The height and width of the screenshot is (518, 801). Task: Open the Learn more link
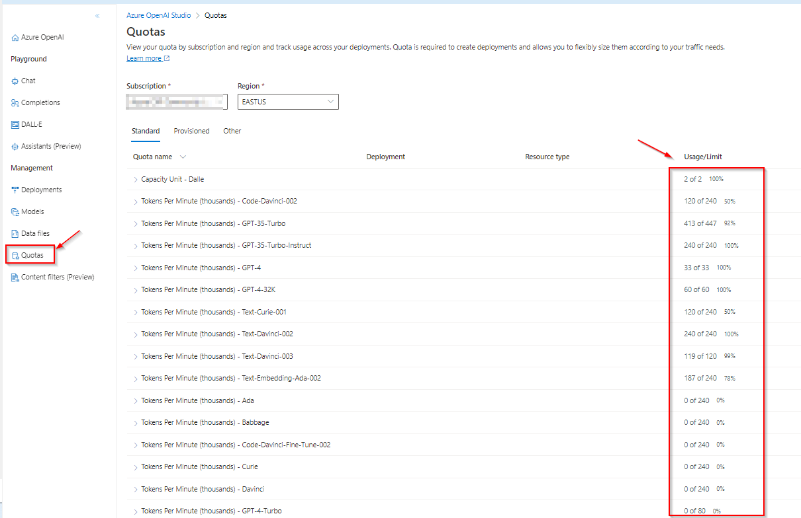[x=144, y=58]
